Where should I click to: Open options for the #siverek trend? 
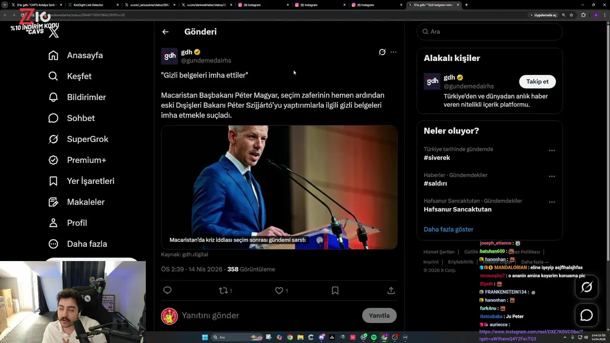[552, 151]
